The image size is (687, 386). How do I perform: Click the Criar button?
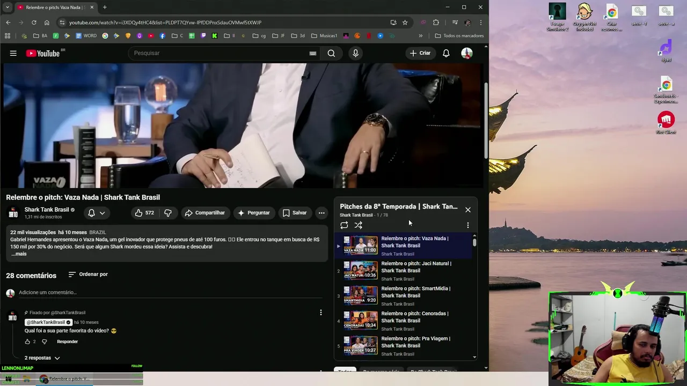(420, 53)
